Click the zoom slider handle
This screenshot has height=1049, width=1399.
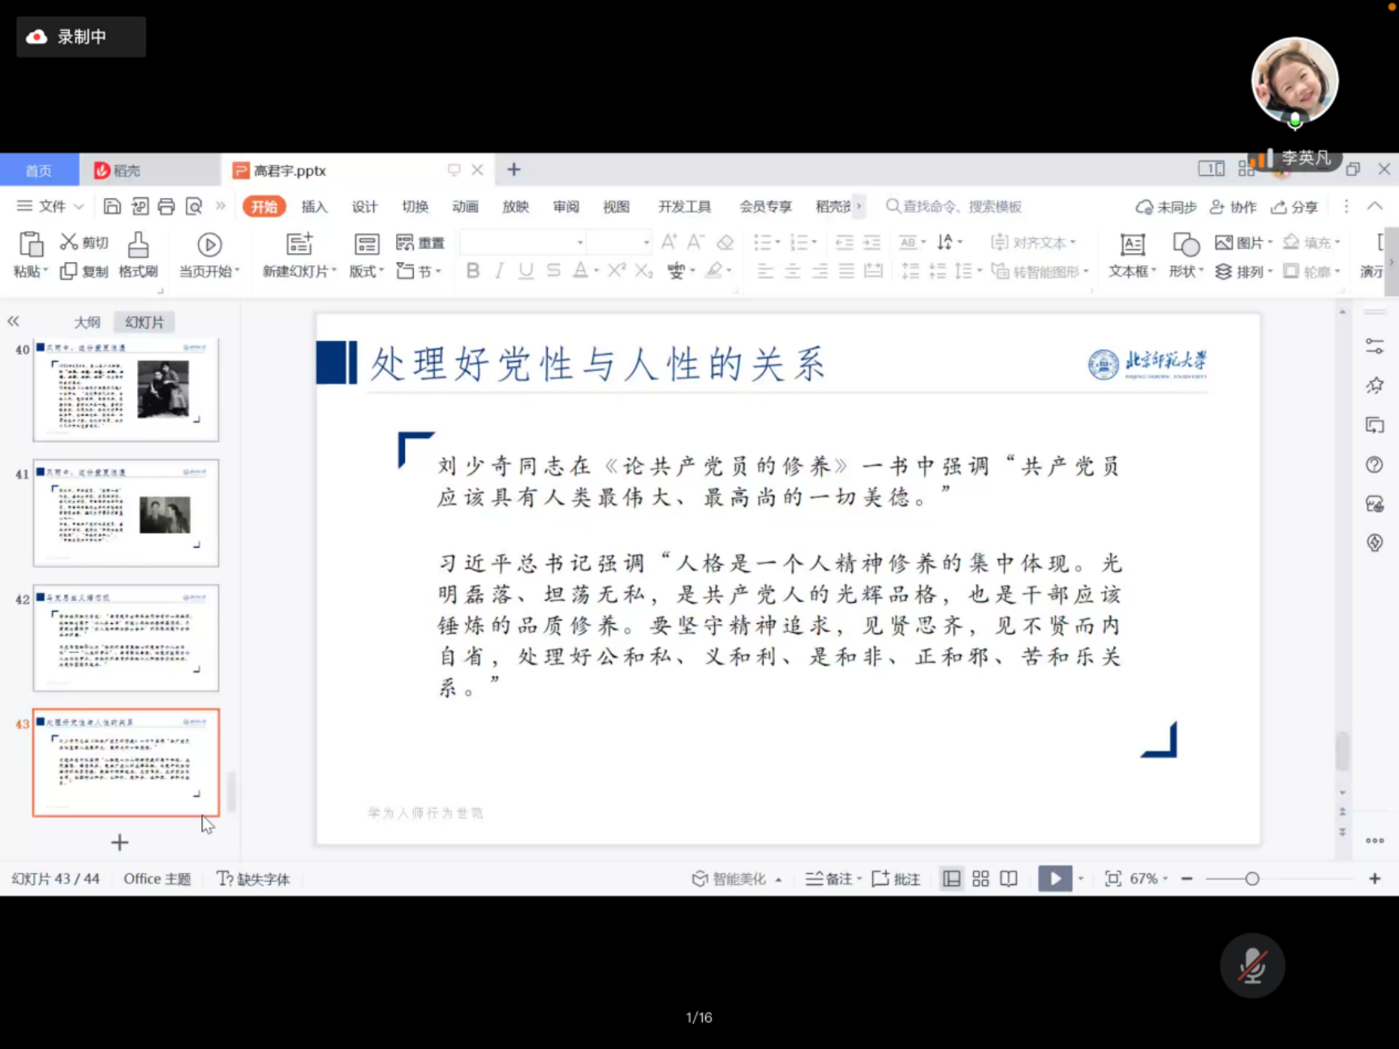pos(1252,879)
